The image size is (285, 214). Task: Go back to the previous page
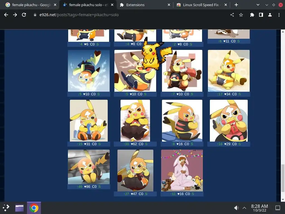tap(6, 15)
